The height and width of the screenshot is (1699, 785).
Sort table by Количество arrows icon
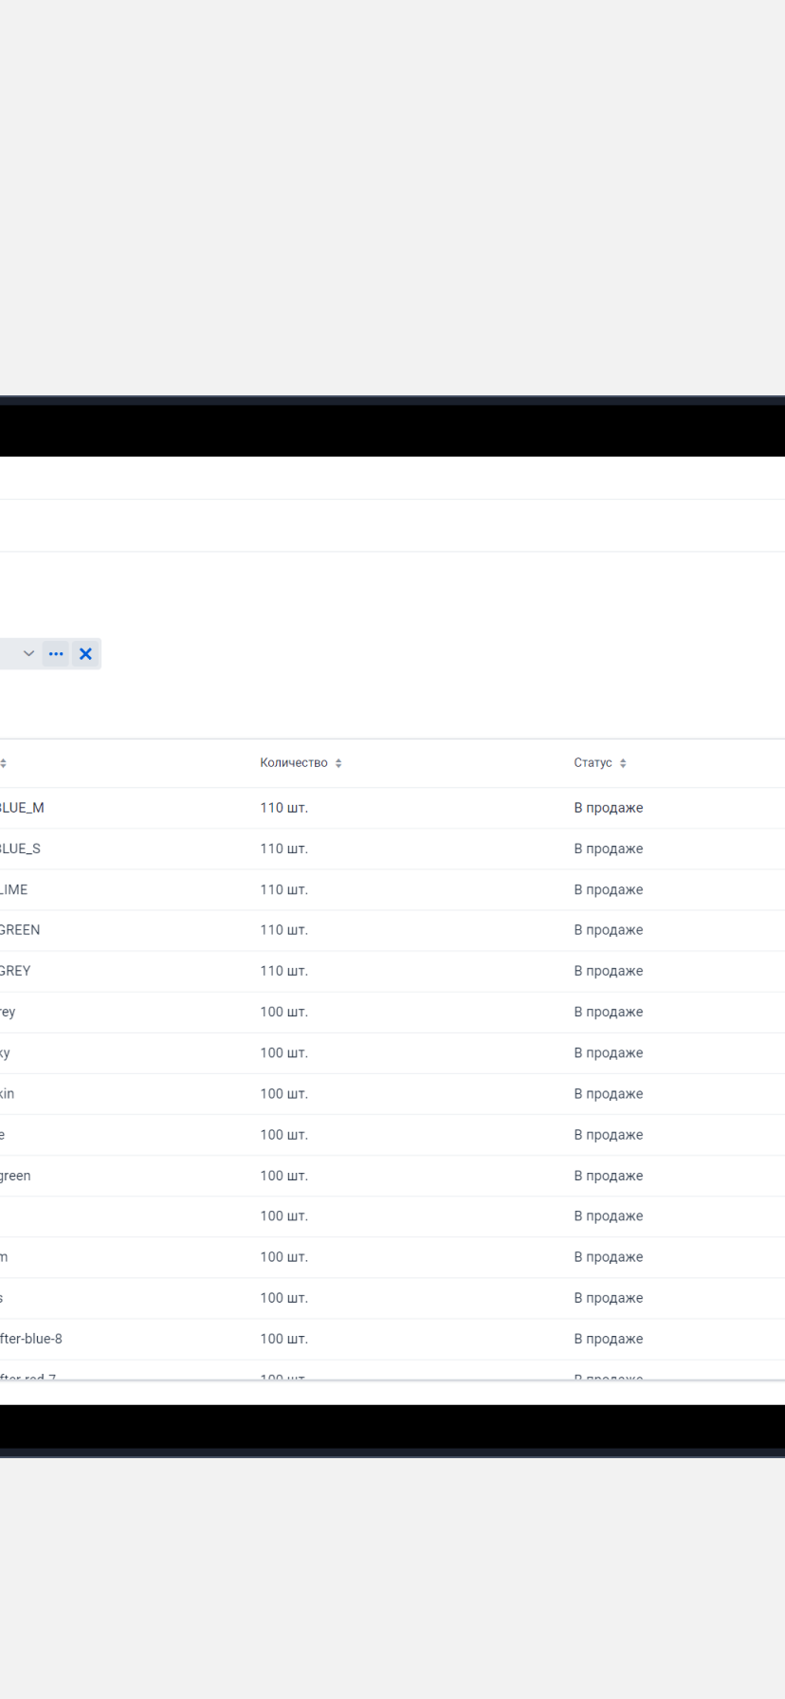[338, 763]
